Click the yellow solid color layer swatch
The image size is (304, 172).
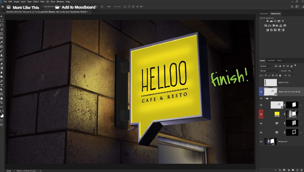(277, 114)
